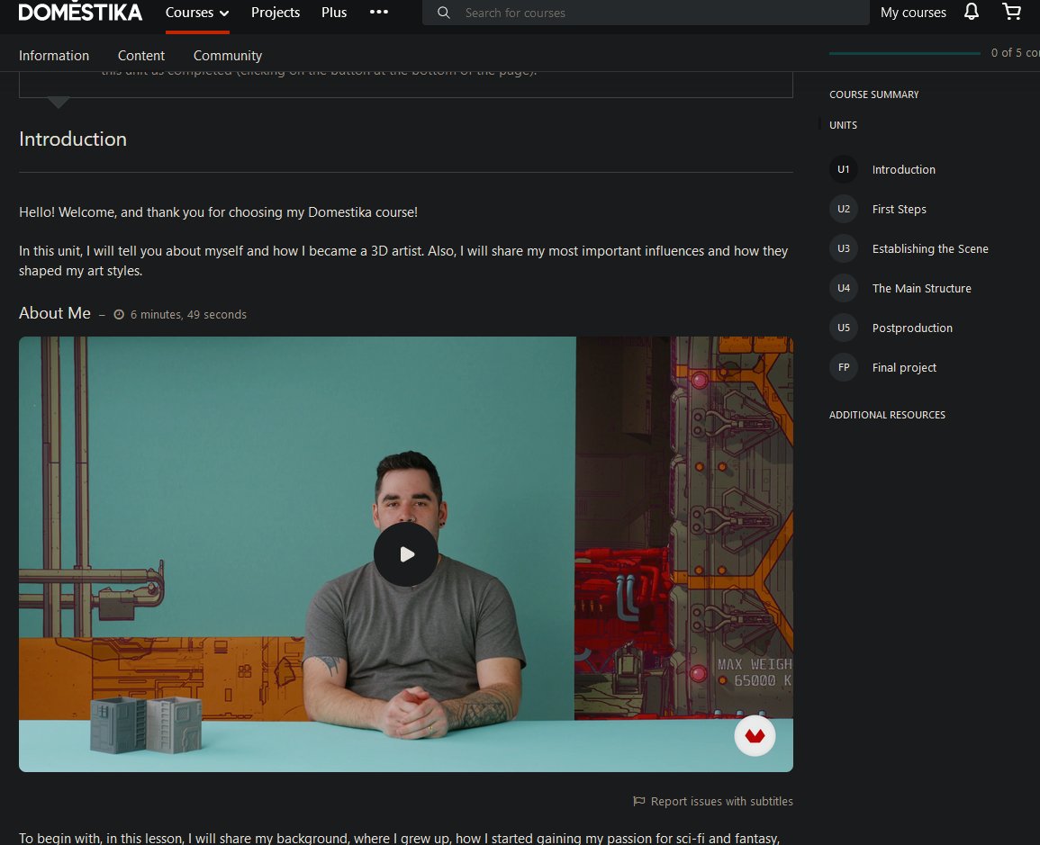The image size is (1040, 845).
Task: Open the Courses dropdown menu
Action: tap(197, 13)
